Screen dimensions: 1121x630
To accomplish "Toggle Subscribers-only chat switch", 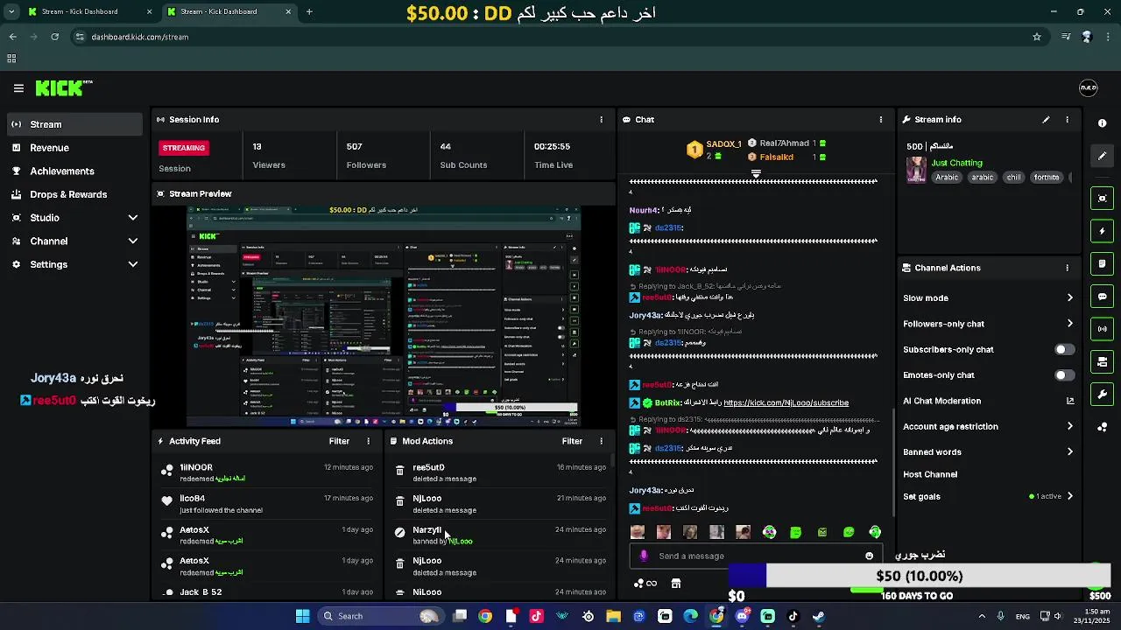I will point(1064,349).
